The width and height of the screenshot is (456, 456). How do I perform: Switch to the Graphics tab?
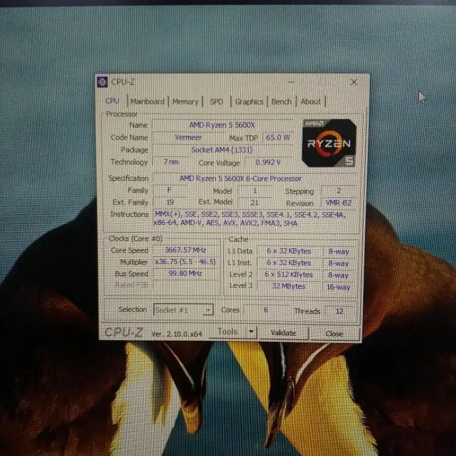coord(249,102)
